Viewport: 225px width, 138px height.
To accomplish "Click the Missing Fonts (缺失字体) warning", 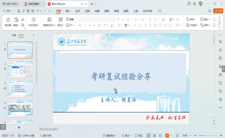I will tap(45, 136).
